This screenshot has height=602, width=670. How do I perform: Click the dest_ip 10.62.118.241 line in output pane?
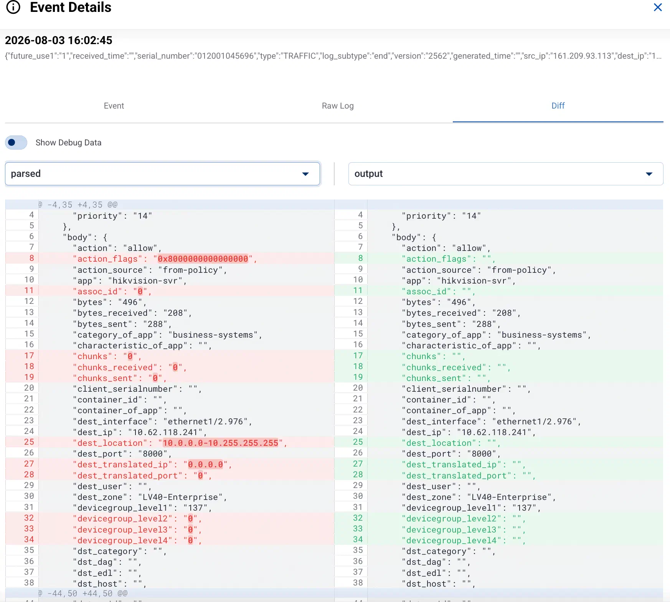[499, 432]
